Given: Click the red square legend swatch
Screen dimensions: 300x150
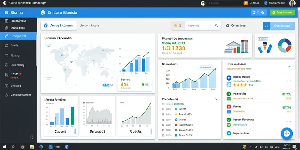Looking at the screenshot, I should click(176, 125).
